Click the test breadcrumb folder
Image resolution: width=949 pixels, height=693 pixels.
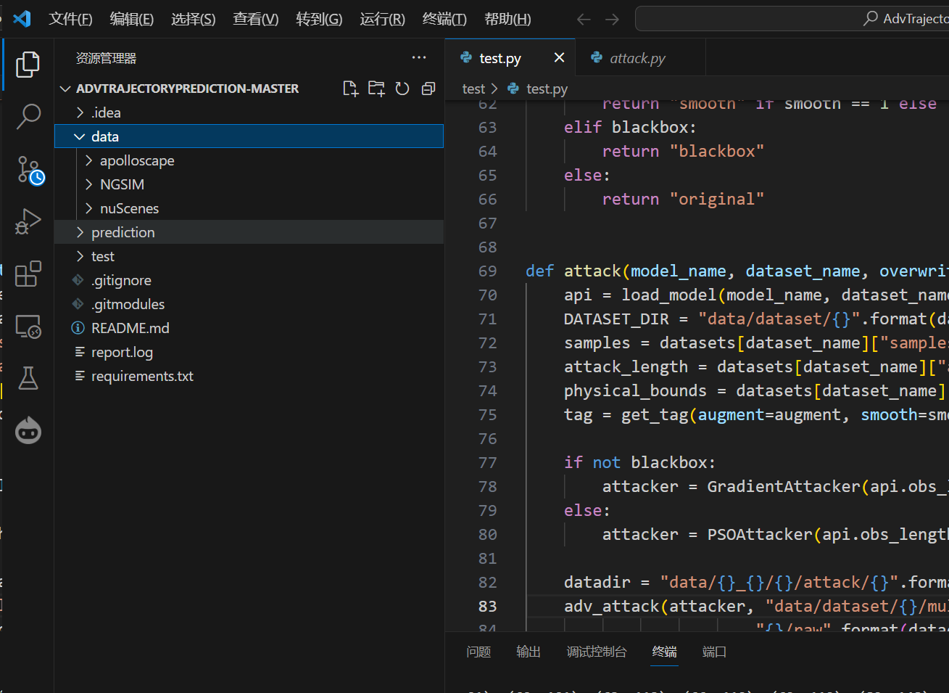coord(473,89)
